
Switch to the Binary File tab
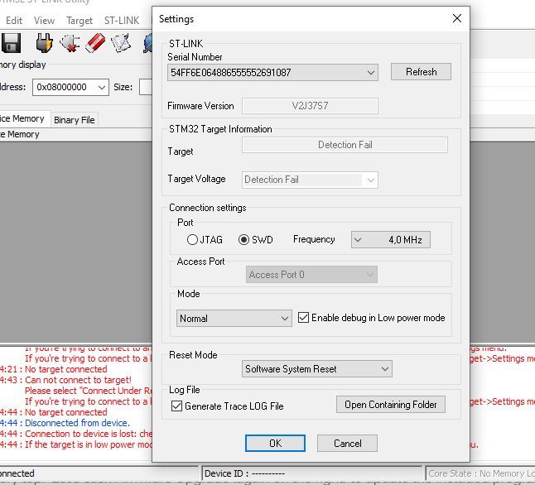75,120
